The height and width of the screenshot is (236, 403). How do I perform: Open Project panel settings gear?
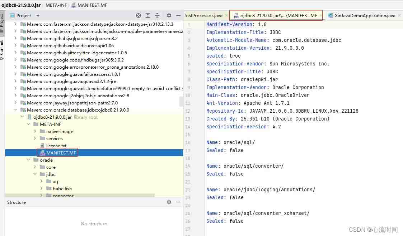169,15
